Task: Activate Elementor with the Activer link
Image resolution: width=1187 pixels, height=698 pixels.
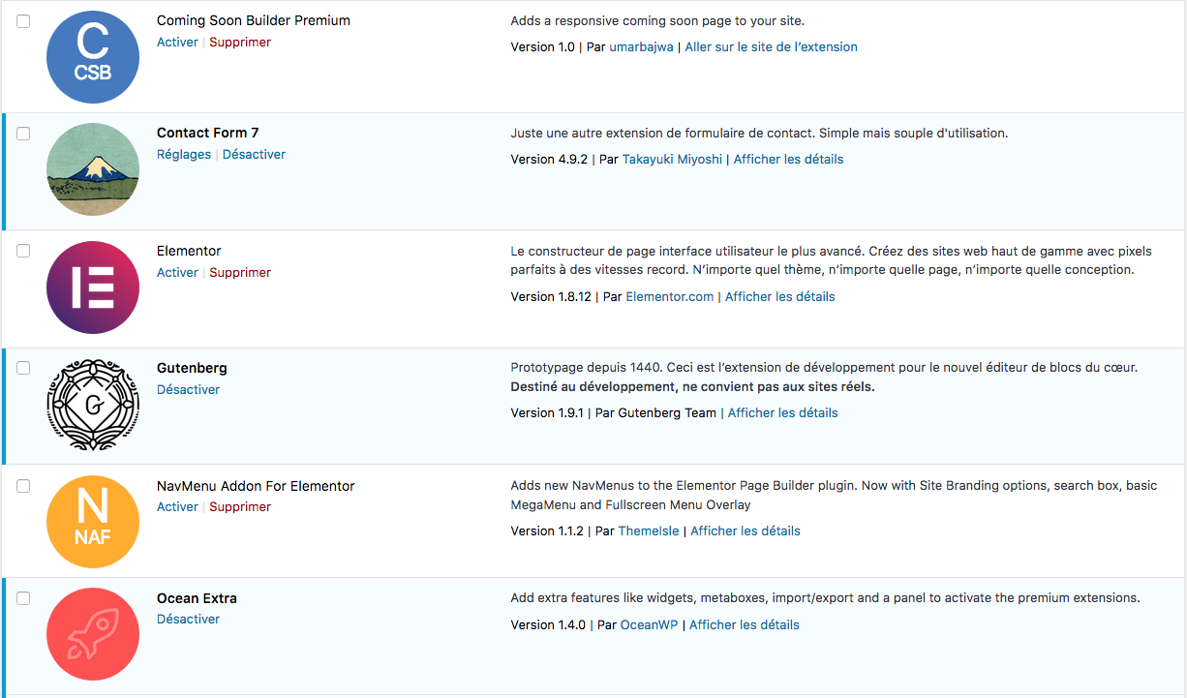Action: 177,272
